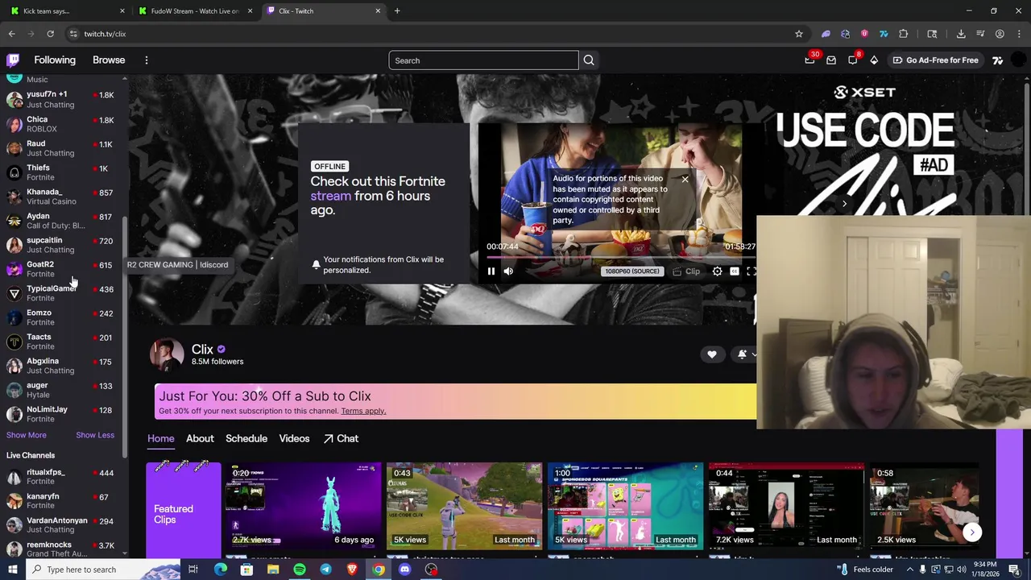Open Chrome extensions puzzle icon

903,34
